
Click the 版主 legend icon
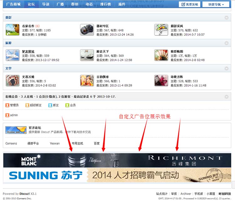[x=50, y=105]
